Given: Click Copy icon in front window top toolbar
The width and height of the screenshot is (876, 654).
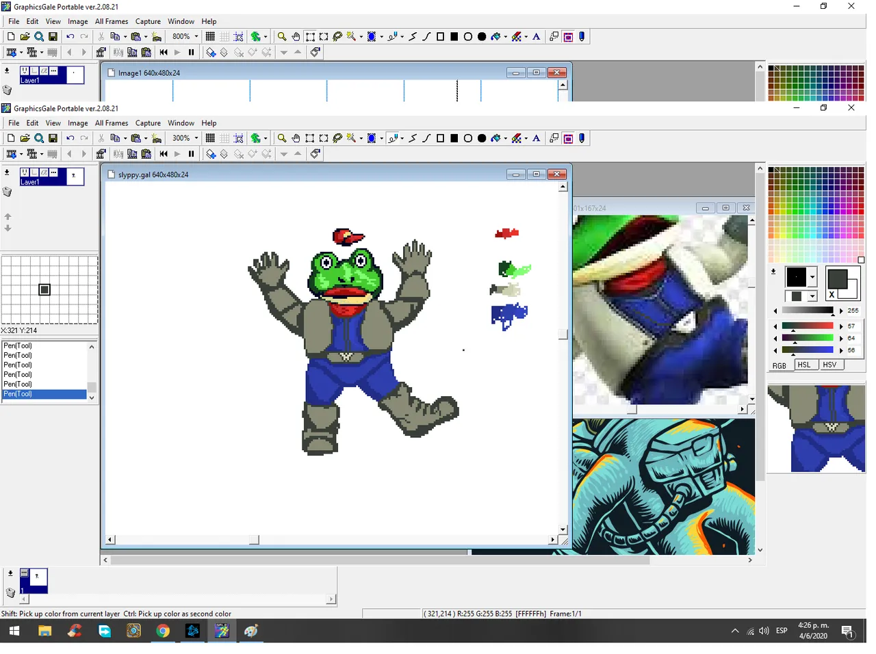Looking at the screenshot, I should click(115, 138).
